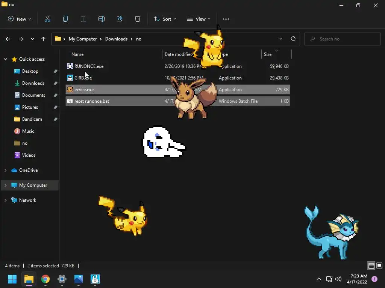Select the GIRB.exe file

point(177,78)
